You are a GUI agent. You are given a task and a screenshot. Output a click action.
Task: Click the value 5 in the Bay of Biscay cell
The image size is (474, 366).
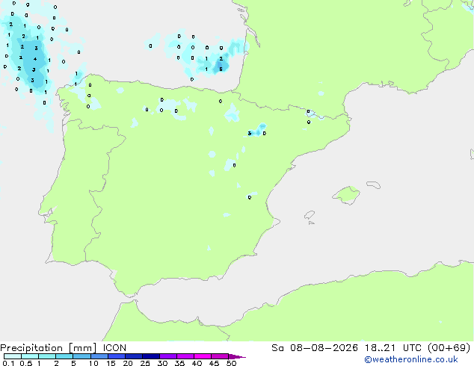click(x=221, y=69)
